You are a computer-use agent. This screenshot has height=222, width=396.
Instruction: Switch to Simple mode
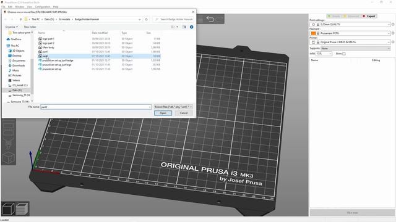tap(334, 16)
